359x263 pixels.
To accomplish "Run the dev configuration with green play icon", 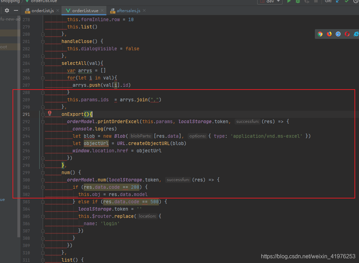I will 289,1.
